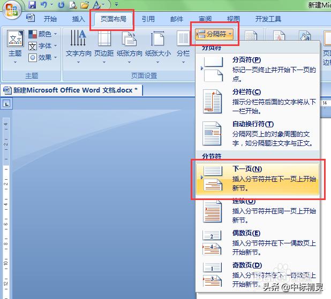Screen dimensions: 331x299
Task: Click the column break icon beside 分栏符(C)
Action: pos(212,101)
